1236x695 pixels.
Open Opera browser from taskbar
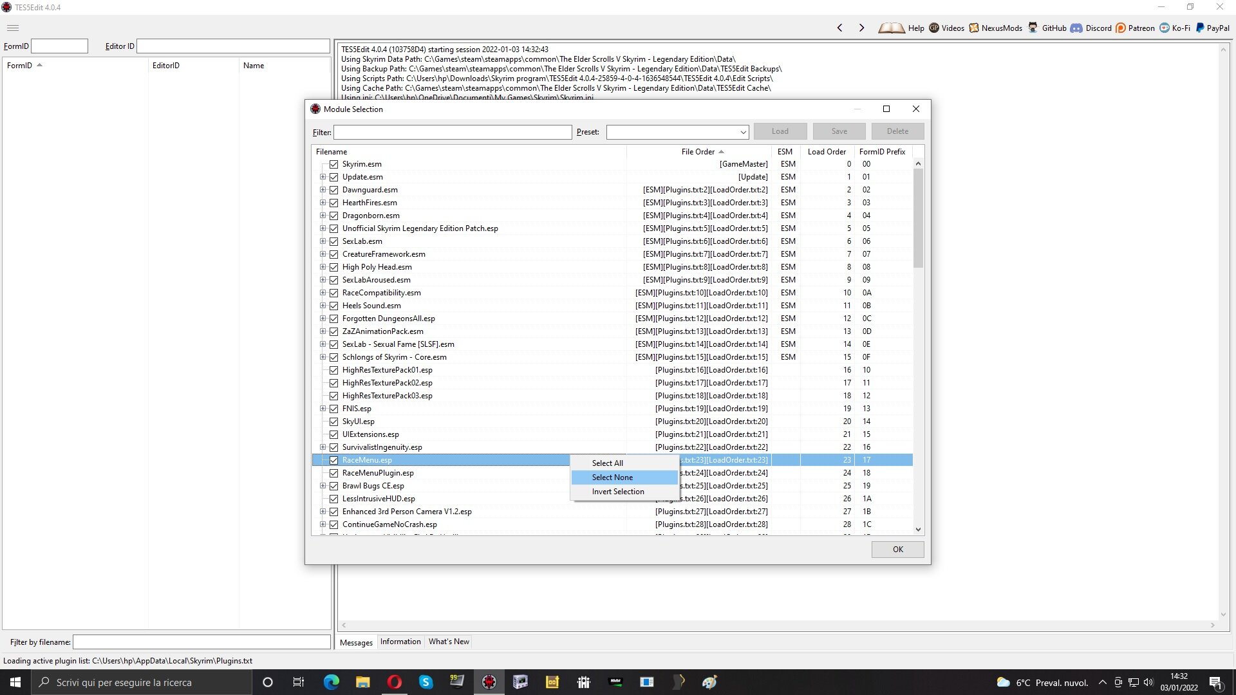pos(395,682)
